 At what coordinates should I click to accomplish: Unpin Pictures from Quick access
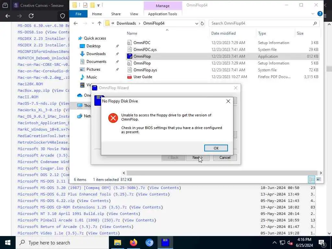click(x=117, y=69)
